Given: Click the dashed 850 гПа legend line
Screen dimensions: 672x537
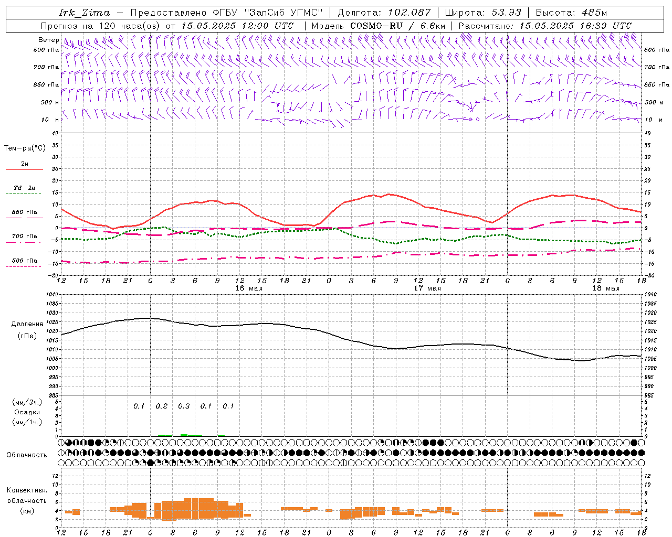Looking at the screenshot, I should tap(24, 218).
